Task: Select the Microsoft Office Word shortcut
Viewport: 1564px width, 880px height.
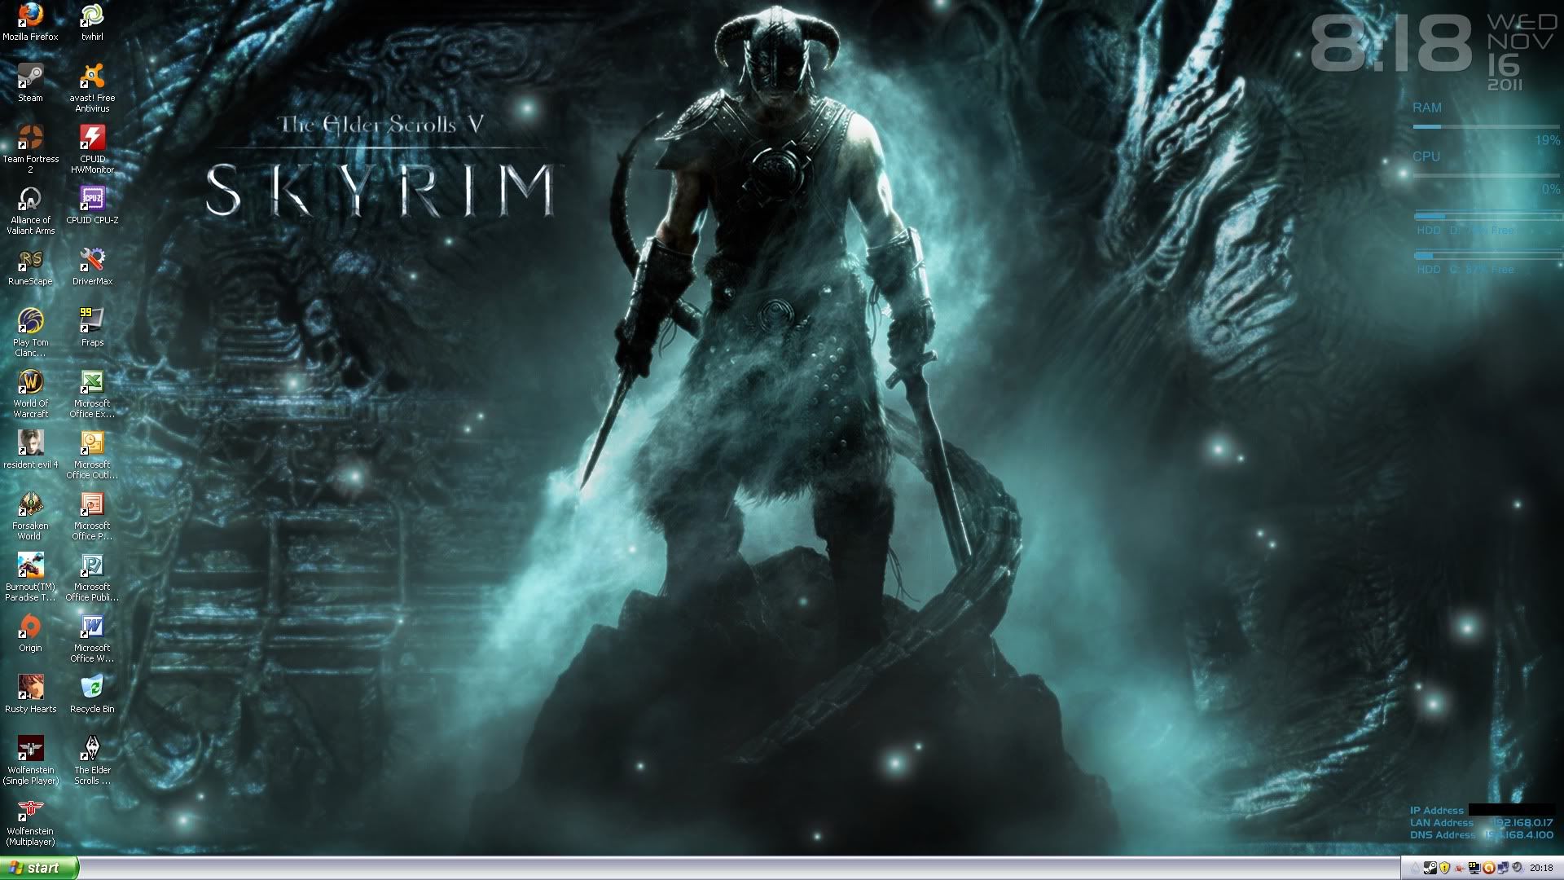Action: 92,637
